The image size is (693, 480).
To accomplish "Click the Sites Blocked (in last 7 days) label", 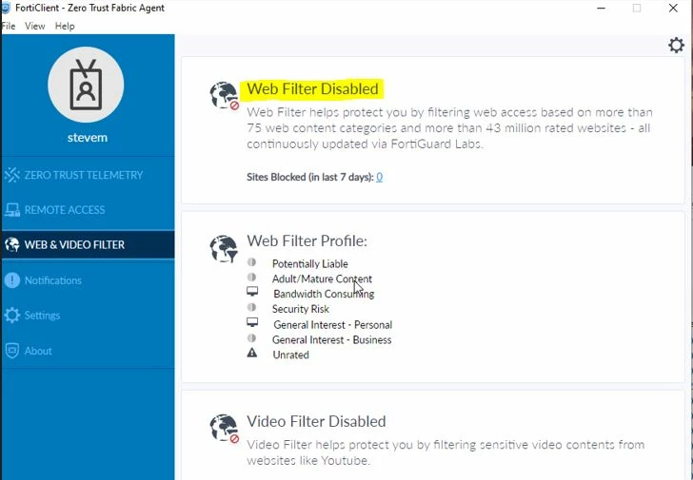I will [x=310, y=177].
